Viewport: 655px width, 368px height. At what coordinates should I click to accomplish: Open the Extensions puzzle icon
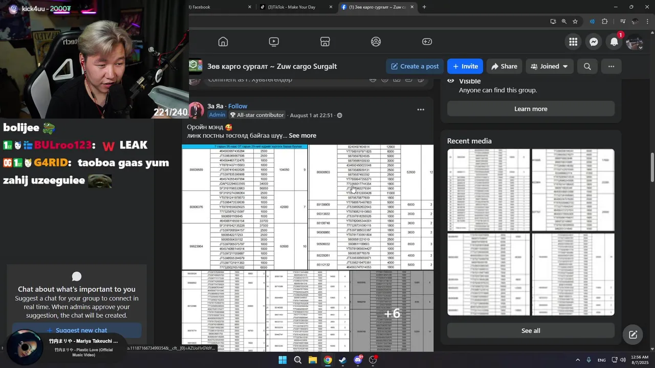[605, 21]
